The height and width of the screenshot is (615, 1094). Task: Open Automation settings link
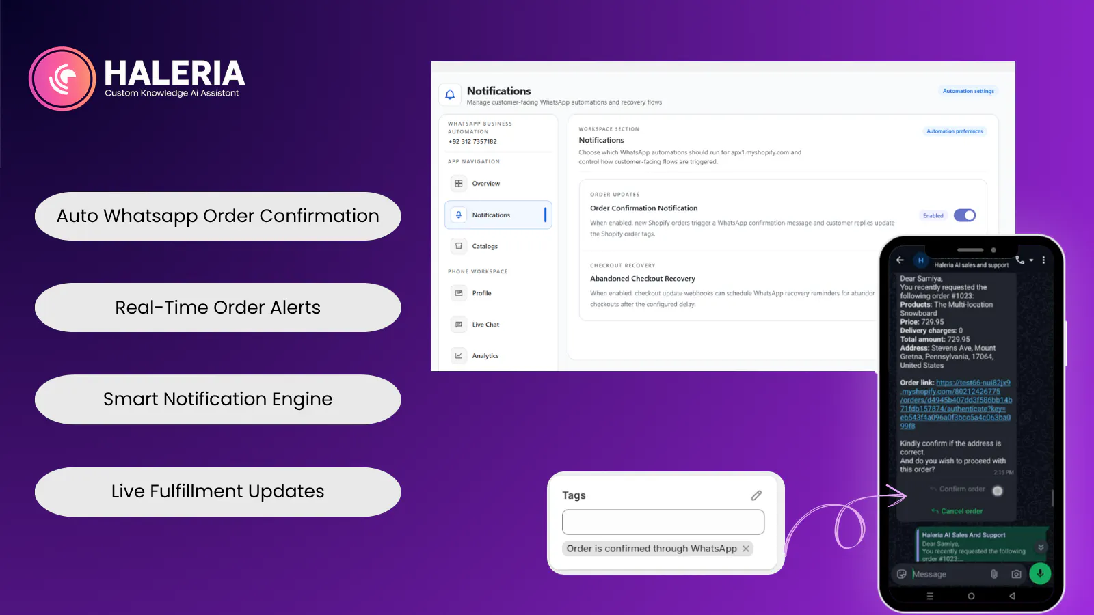click(x=968, y=91)
